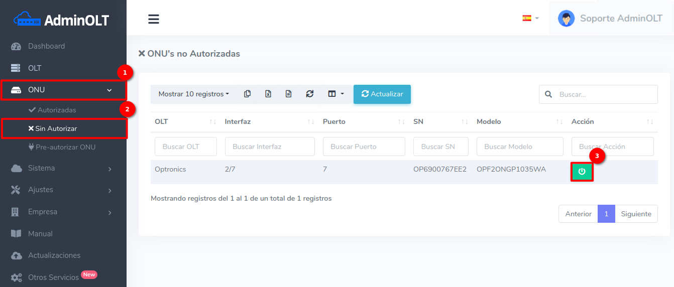Click the Buscar Interfaz filter field
Image resolution: width=674 pixels, height=287 pixels.
270,147
